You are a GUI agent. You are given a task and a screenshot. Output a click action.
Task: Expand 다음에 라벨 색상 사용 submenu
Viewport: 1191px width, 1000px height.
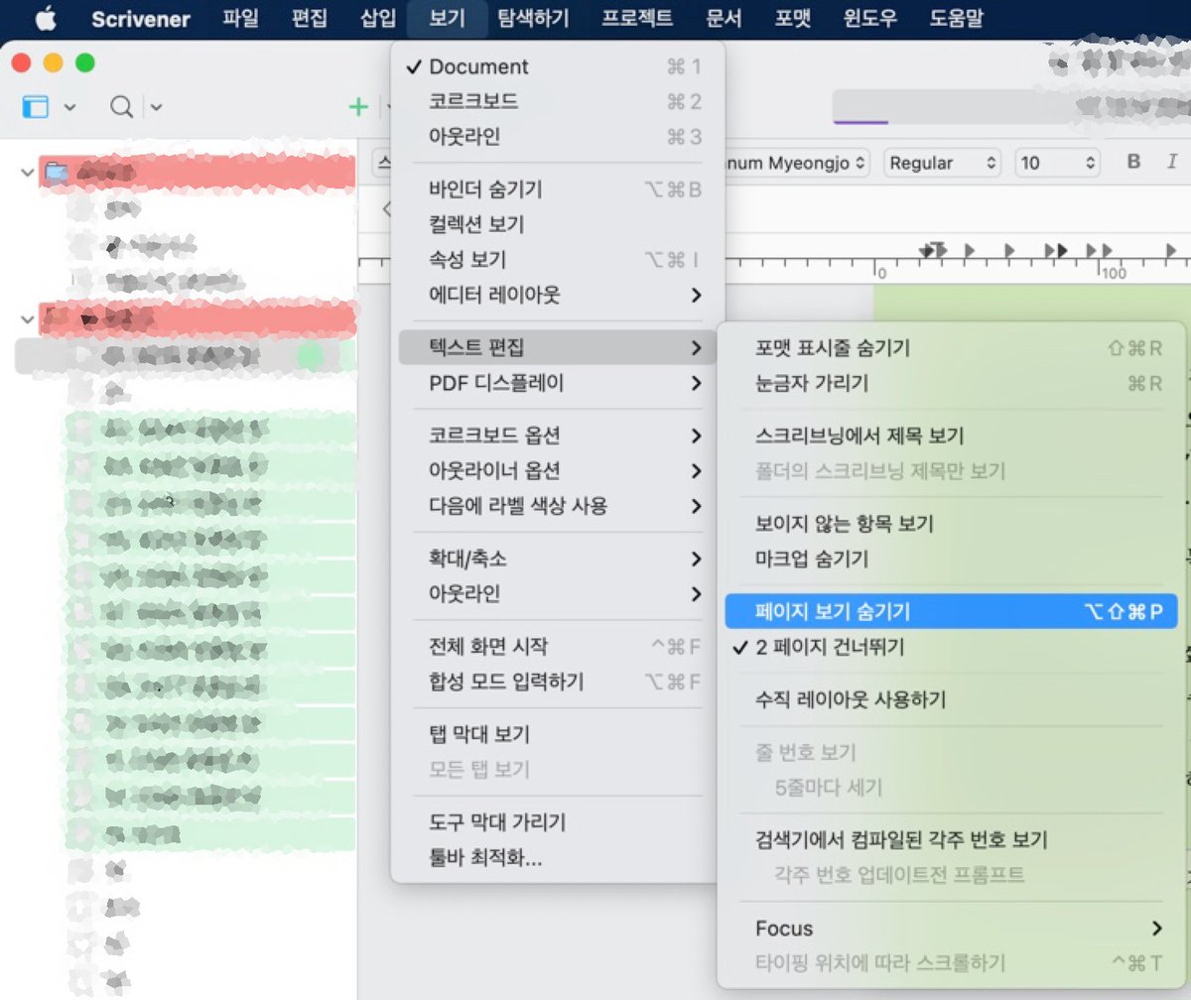(558, 506)
